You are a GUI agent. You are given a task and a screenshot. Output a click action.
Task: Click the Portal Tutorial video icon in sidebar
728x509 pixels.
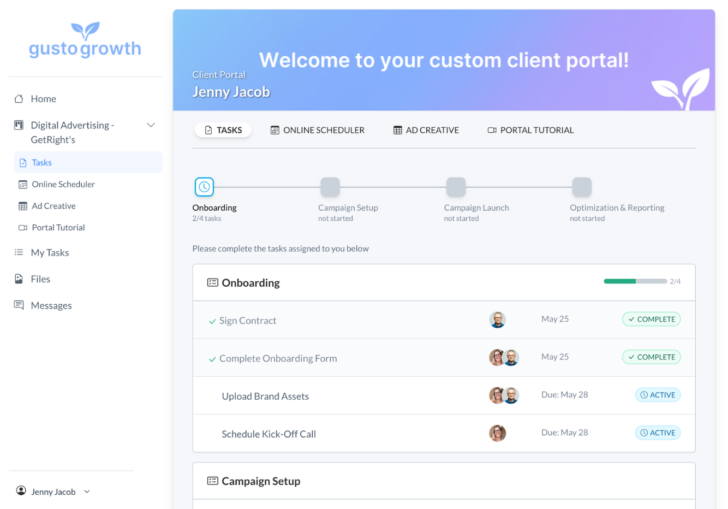coord(23,228)
